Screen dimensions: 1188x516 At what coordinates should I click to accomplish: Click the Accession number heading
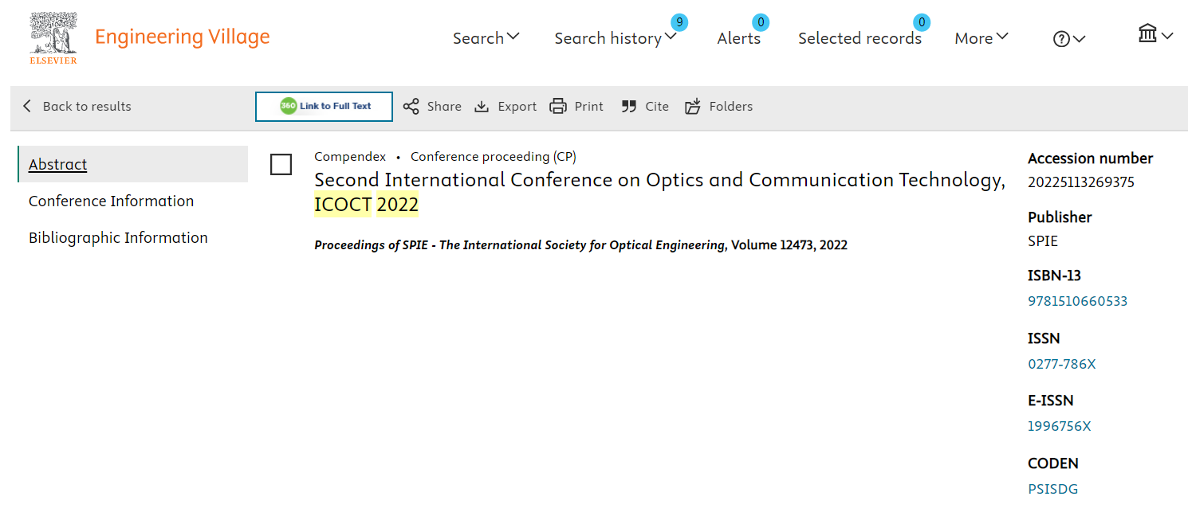(x=1091, y=158)
